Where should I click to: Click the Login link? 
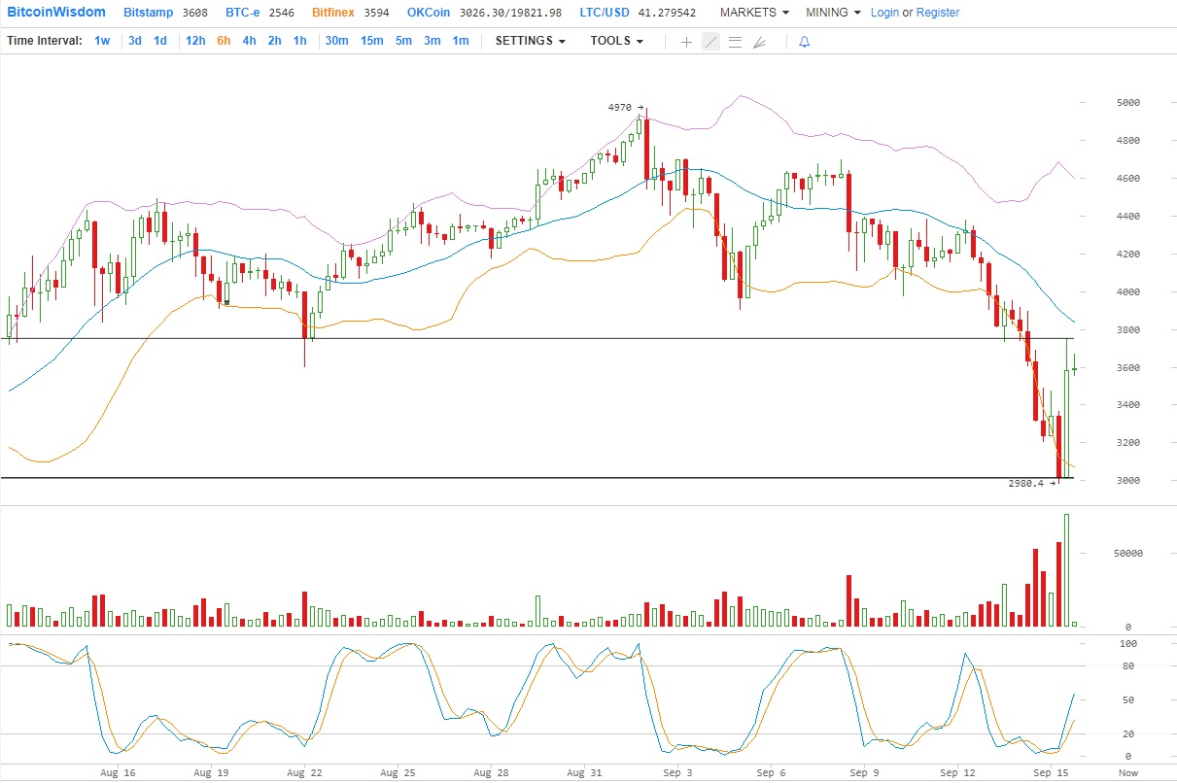[x=884, y=13]
